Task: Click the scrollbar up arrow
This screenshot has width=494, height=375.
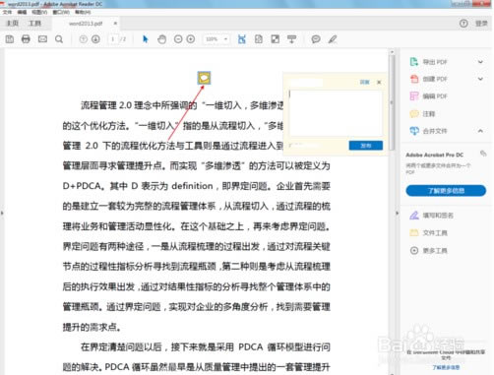Action: (x=392, y=52)
